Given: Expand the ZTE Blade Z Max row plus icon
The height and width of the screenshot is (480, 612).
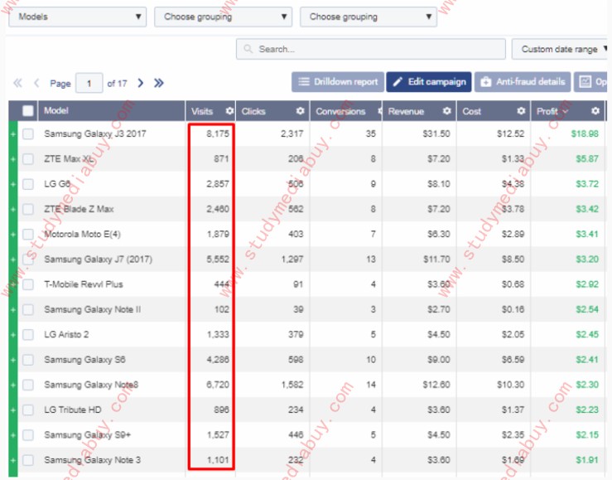Looking at the screenshot, I should pyautogui.click(x=13, y=210).
